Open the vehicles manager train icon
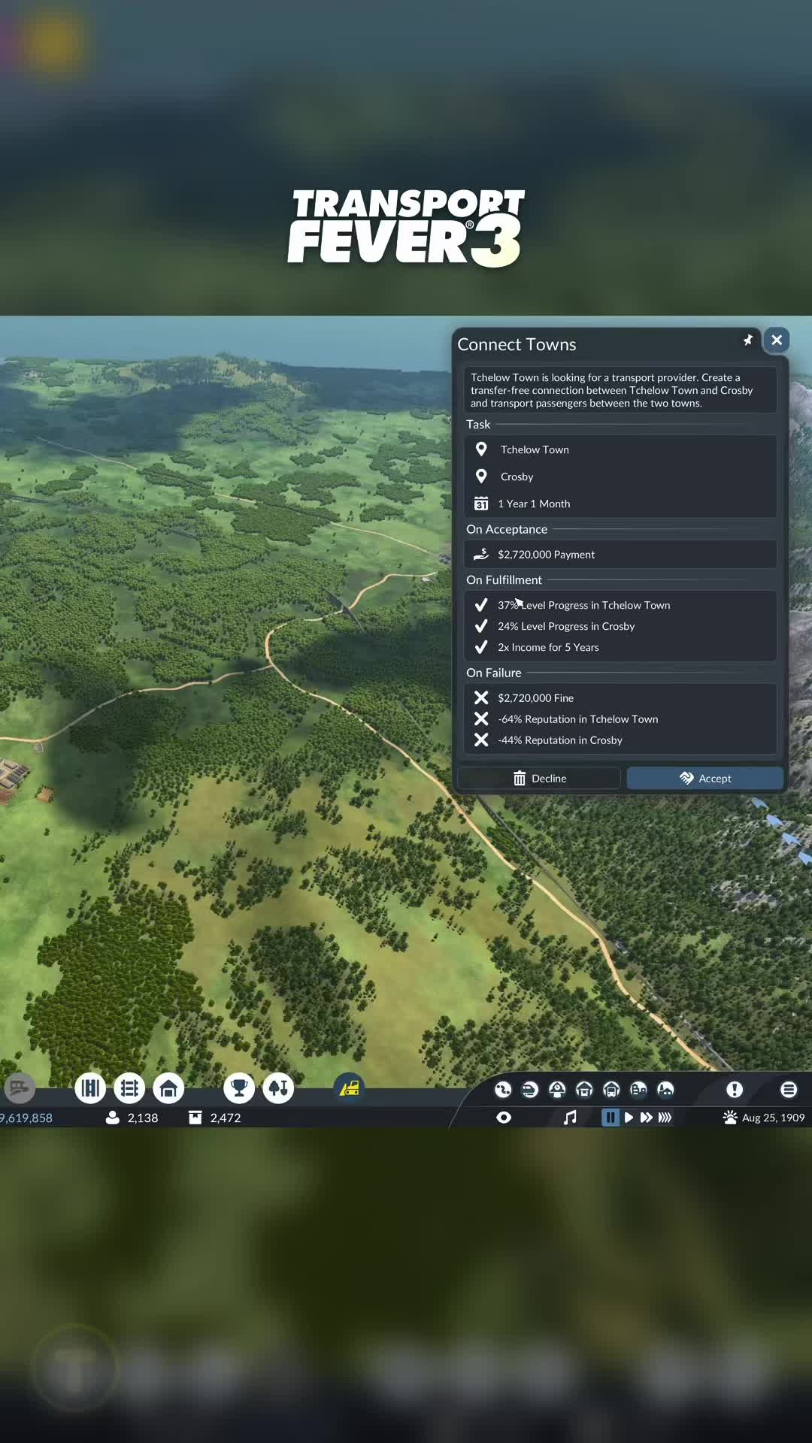This screenshot has height=1443, width=812. click(x=530, y=1089)
